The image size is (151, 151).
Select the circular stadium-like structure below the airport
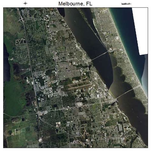point(79,104)
